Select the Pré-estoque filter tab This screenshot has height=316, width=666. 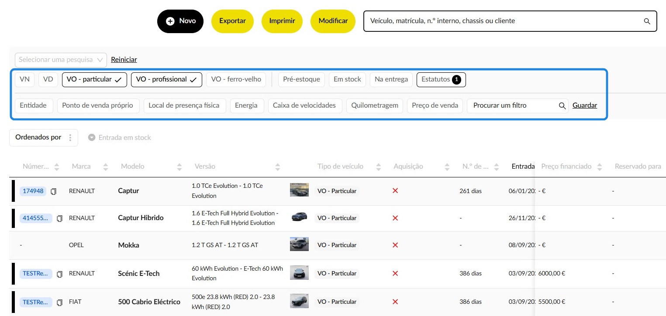pos(301,79)
